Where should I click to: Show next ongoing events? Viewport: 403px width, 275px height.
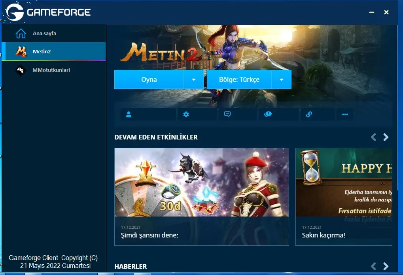point(386,137)
